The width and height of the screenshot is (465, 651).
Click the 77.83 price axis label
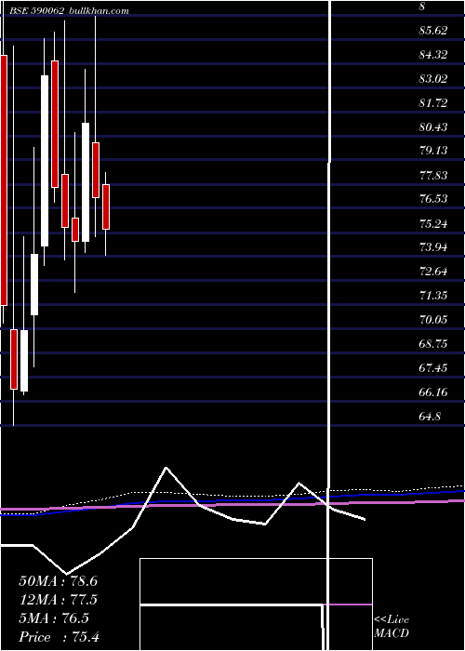point(433,175)
